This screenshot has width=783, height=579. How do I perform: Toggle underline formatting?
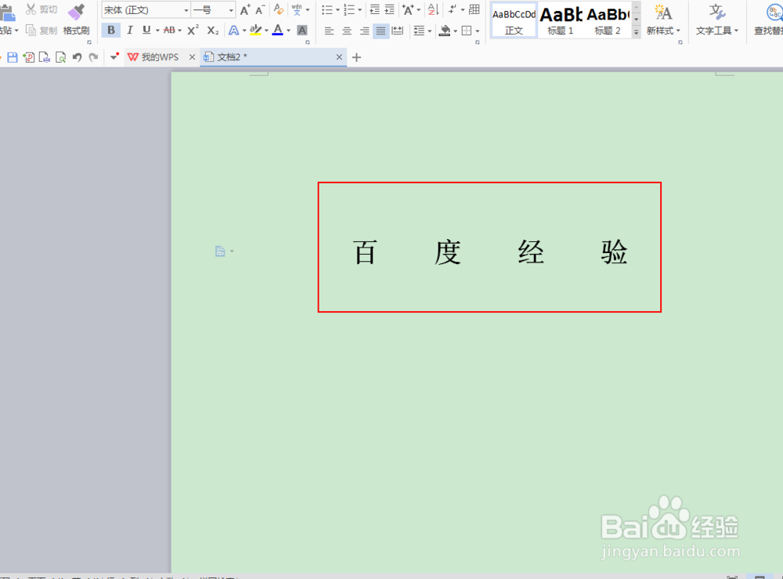[147, 30]
